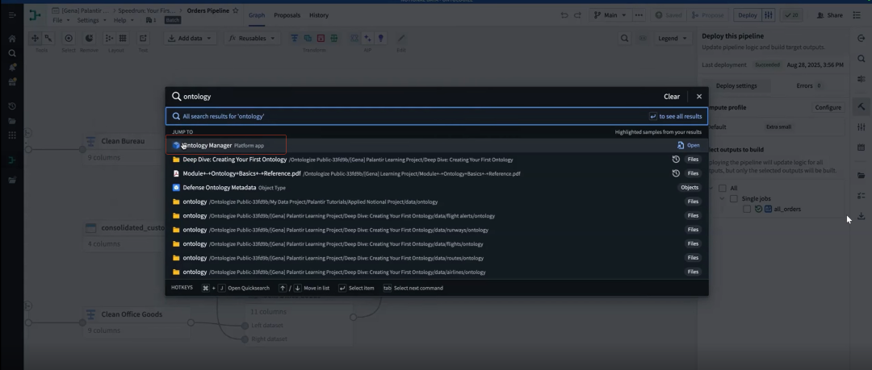Click the Edit pencil icon
This screenshot has width=872, height=370.
point(401,39)
